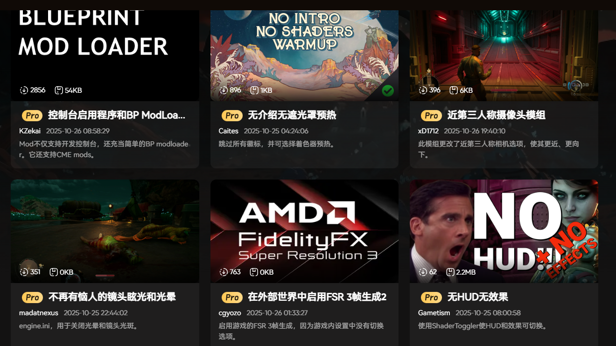
Task: Open author cgyozo's profile
Action: click(230, 313)
